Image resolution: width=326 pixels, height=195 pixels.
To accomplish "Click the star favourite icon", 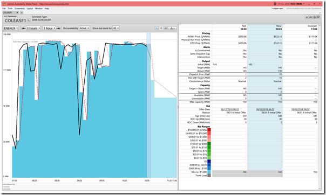I will coord(307,17).
